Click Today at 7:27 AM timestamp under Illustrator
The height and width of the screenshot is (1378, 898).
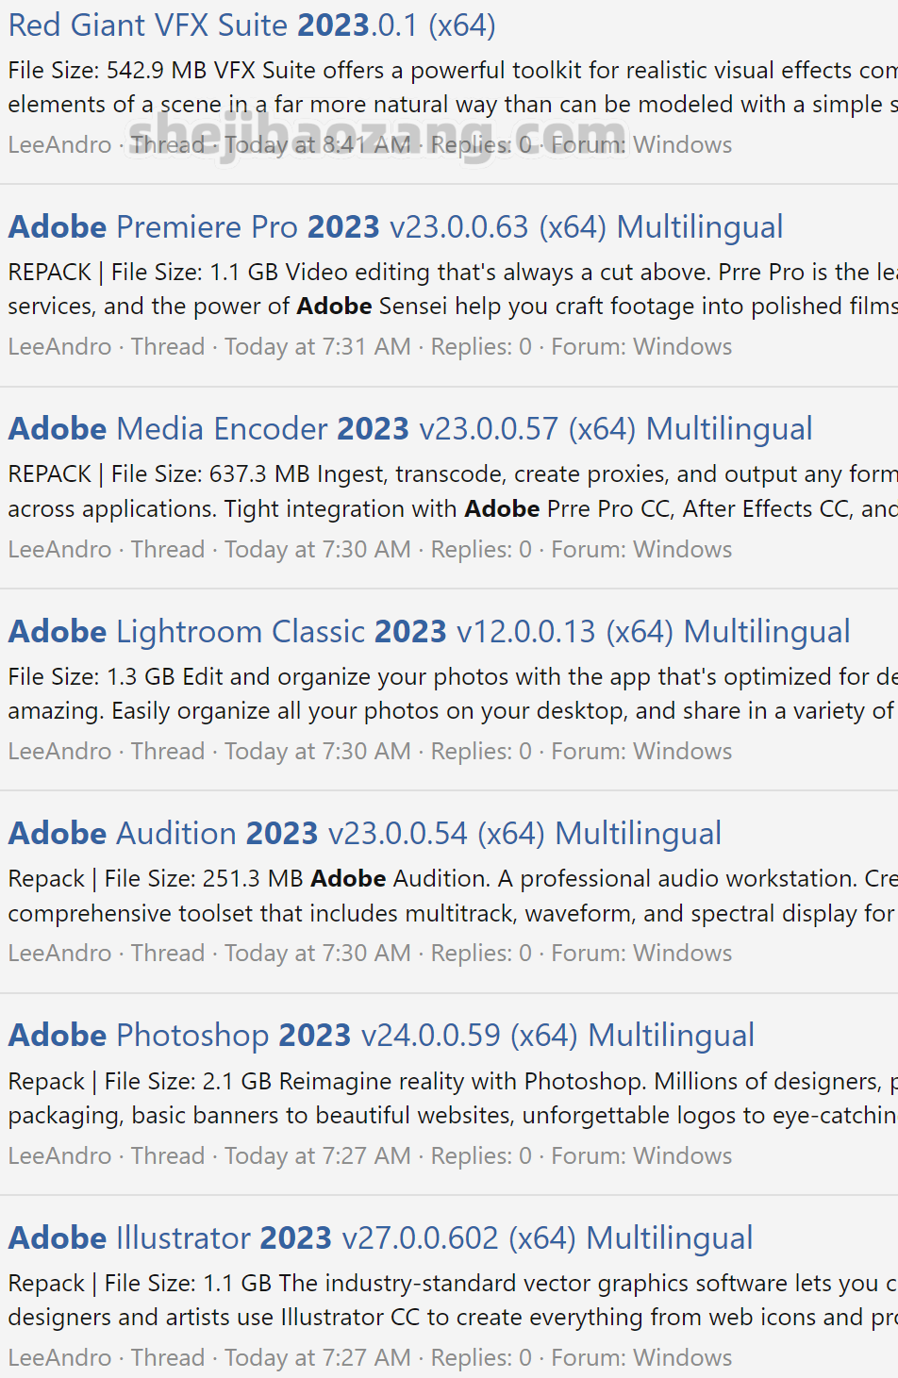tap(317, 1358)
